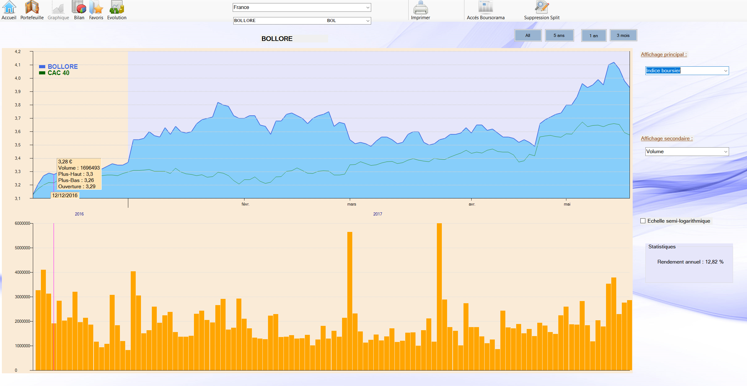The height and width of the screenshot is (386, 747).
Task: Open the Portefeuille icon
Action: [x=32, y=7]
